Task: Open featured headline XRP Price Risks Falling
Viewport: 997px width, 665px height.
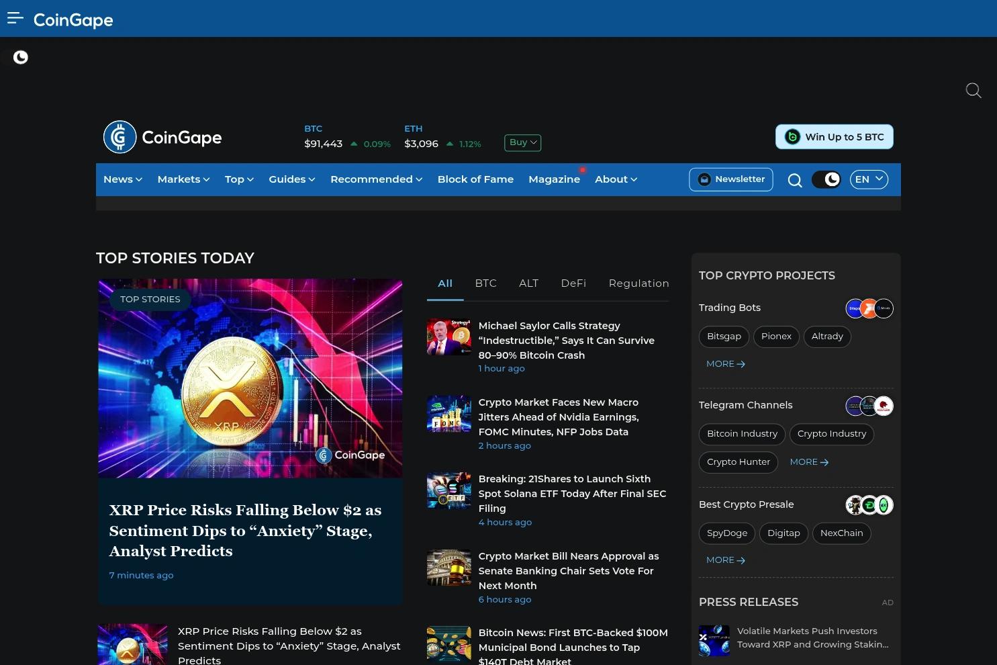Action: coord(245,531)
